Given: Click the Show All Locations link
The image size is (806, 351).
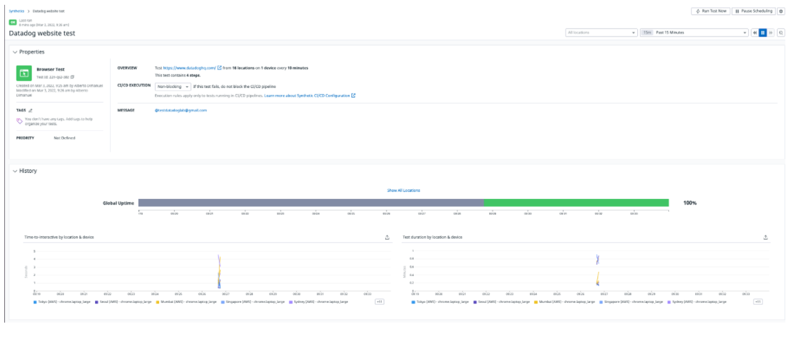Looking at the screenshot, I should tap(404, 191).
